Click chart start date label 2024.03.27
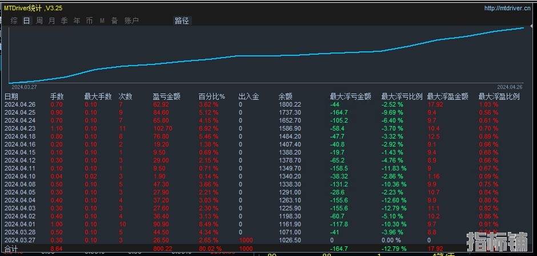The height and width of the screenshot is (256, 537). coord(24,87)
